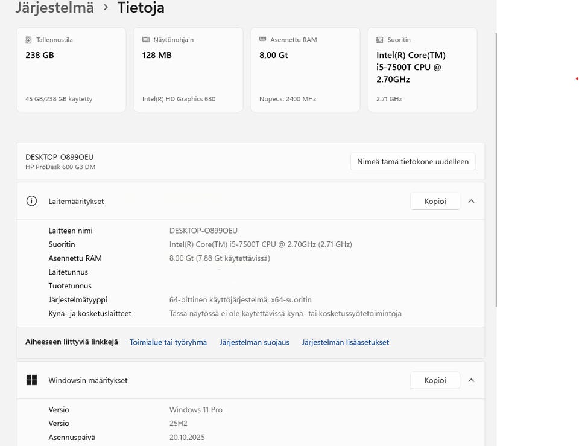Collapse the Windowsin määritykset section chevron
This screenshot has width=579, height=446.
471,380
